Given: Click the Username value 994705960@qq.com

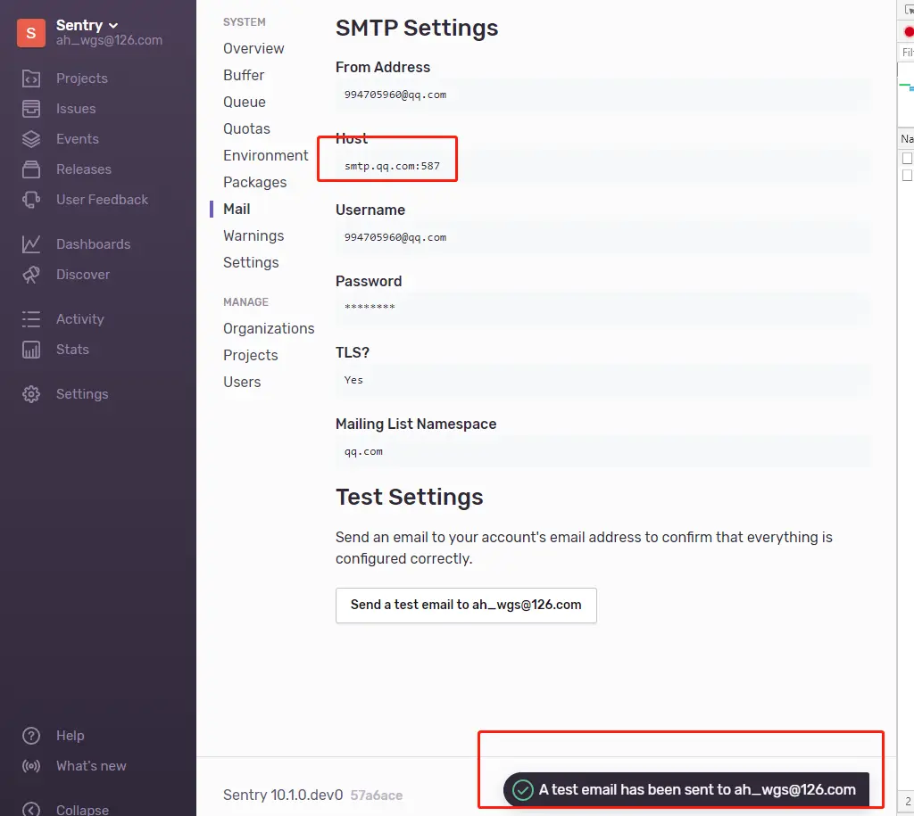Looking at the screenshot, I should [395, 237].
